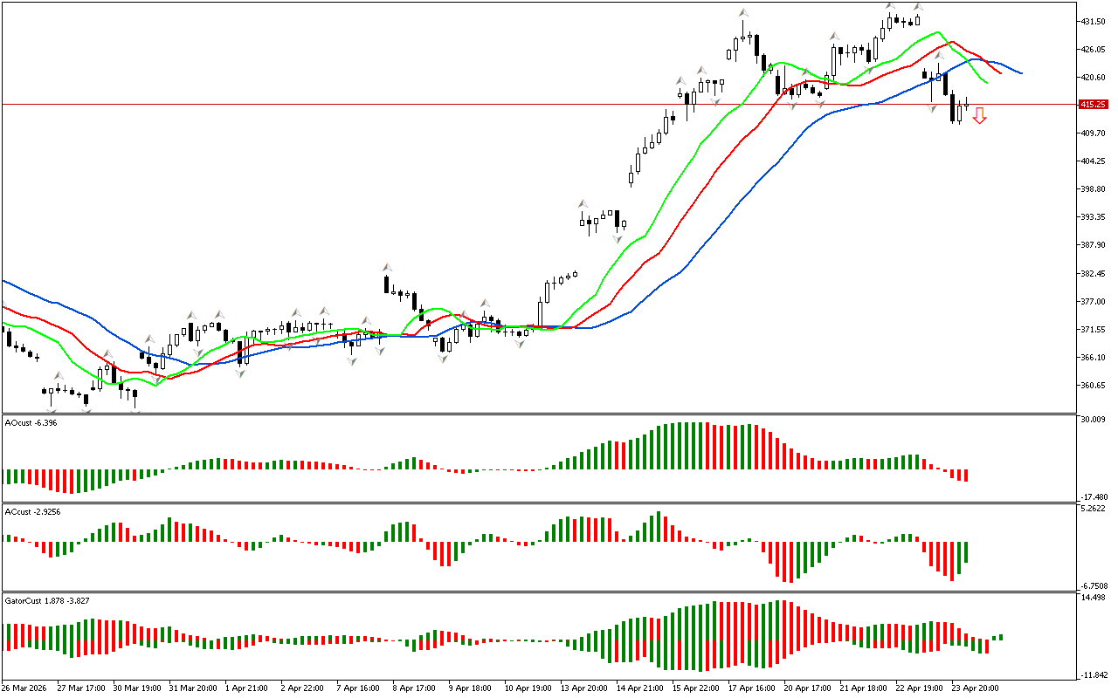Click the last red bar in AOcust histogram
The image size is (1118, 698).
click(966, 476)
